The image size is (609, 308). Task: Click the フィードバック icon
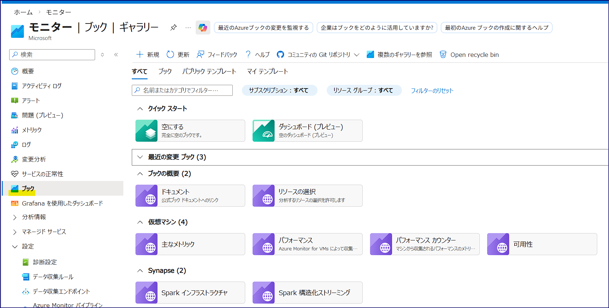200,55
